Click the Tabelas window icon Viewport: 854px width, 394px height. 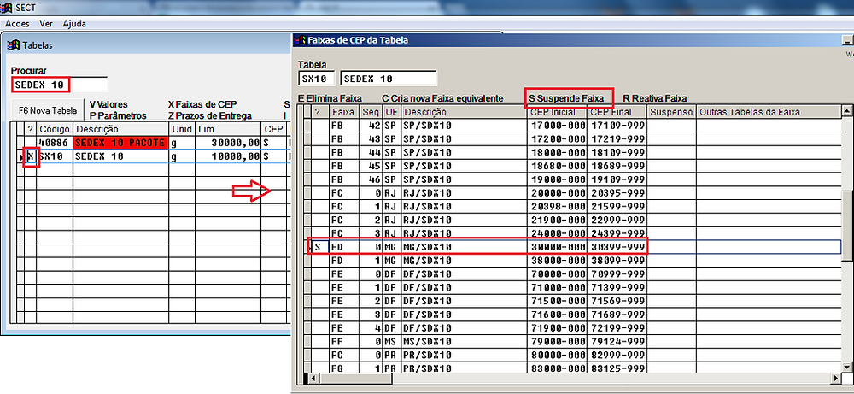[x=15, y=45]
